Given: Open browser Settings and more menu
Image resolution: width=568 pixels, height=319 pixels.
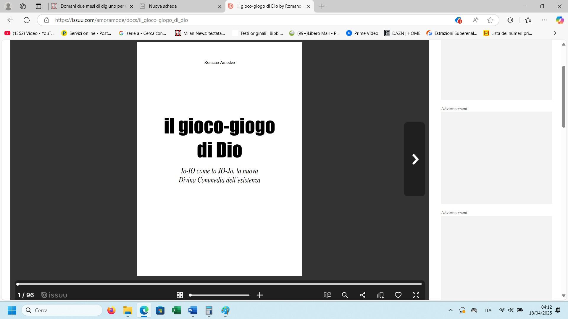Looking at the screenshot, I should tap(544, 20).
